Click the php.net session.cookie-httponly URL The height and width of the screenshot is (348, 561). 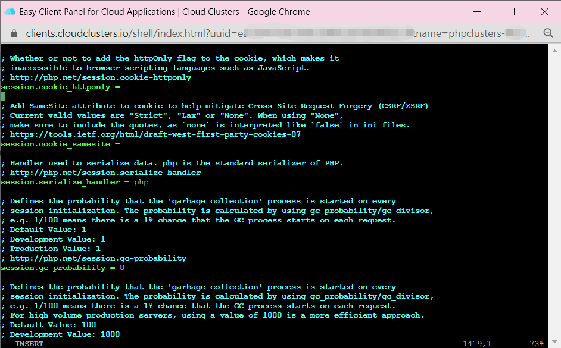tap(101, 77)
